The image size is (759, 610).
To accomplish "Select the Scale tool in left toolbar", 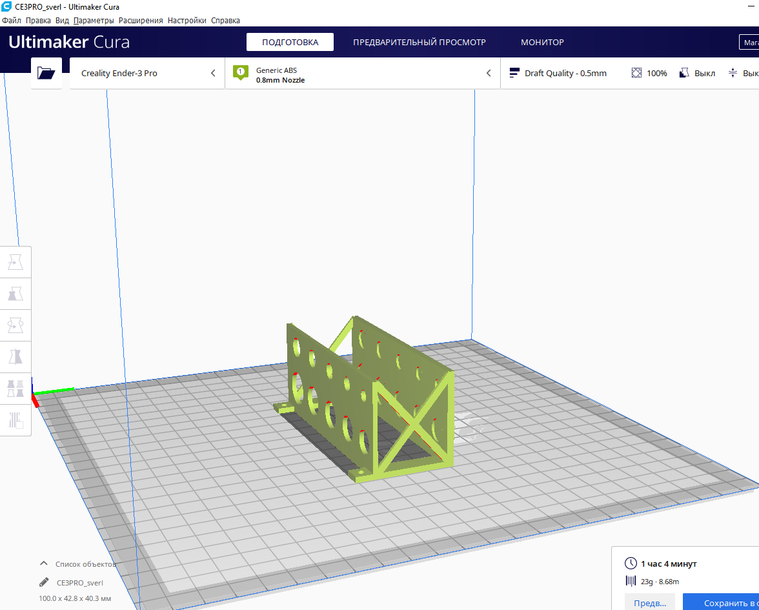I will click(x=15, y=294).
